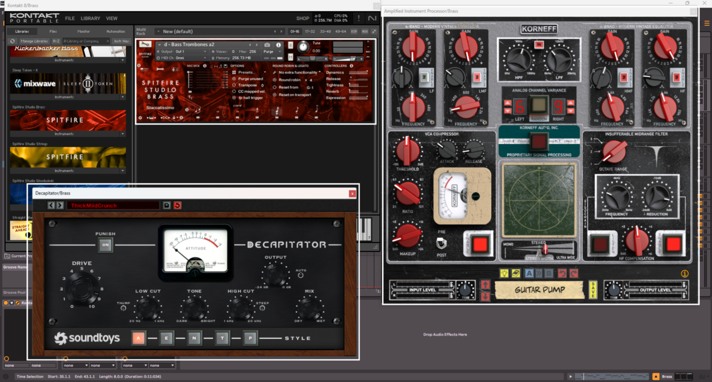The height and width of the screenshot is (382, 712).
Task: Open the instrument wrench edit icon
Action: (145, 44)
